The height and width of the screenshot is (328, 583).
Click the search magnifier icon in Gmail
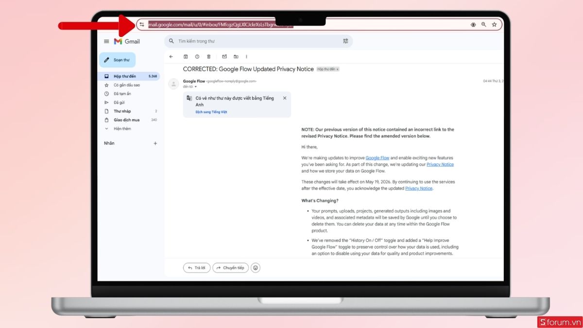(x=171, y=41)
